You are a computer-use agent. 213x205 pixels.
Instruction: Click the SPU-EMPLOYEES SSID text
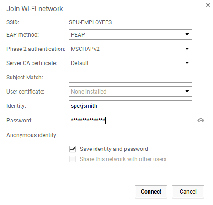[91, 22]
